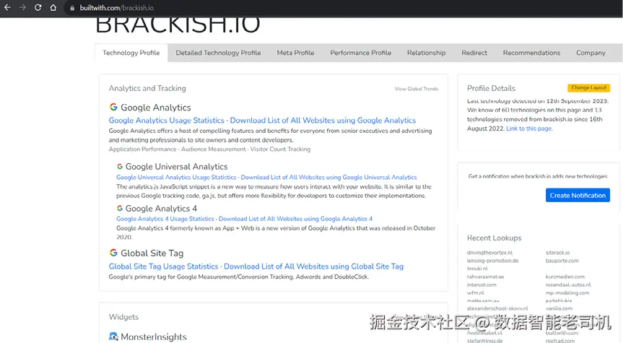Click the Google logo beside Google Universal Analytics
Screen dimensions: 623x343
click(x=120, y=166)
